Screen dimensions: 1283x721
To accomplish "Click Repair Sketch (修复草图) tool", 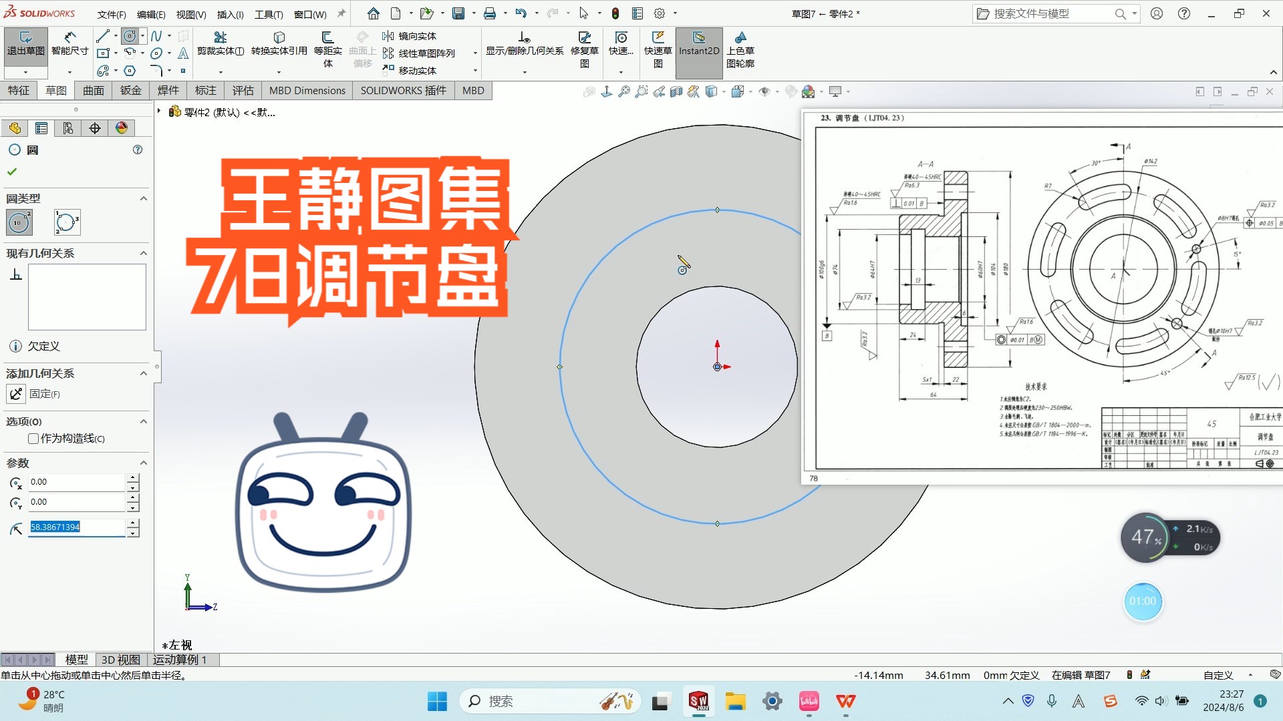I will coord(584,49).
